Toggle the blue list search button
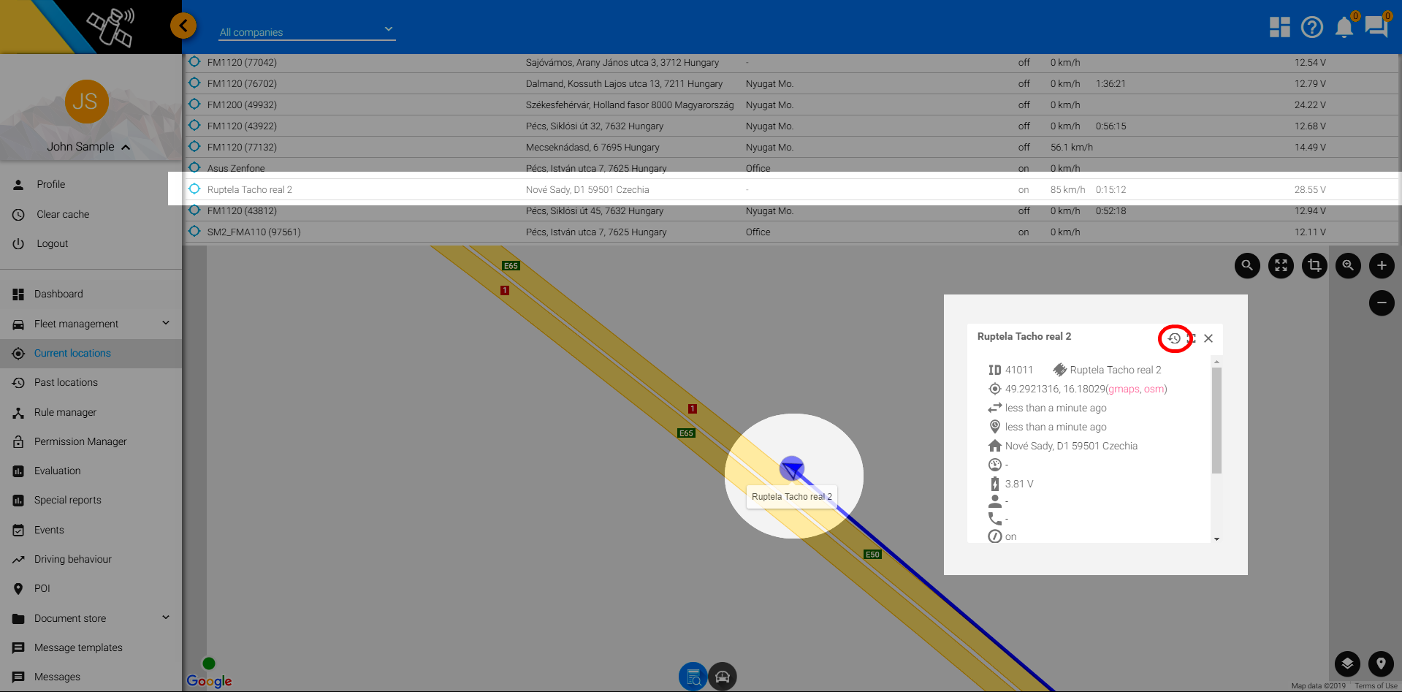Image resolution: width=1402 pixels, height=692 pixels. [693, 677]
